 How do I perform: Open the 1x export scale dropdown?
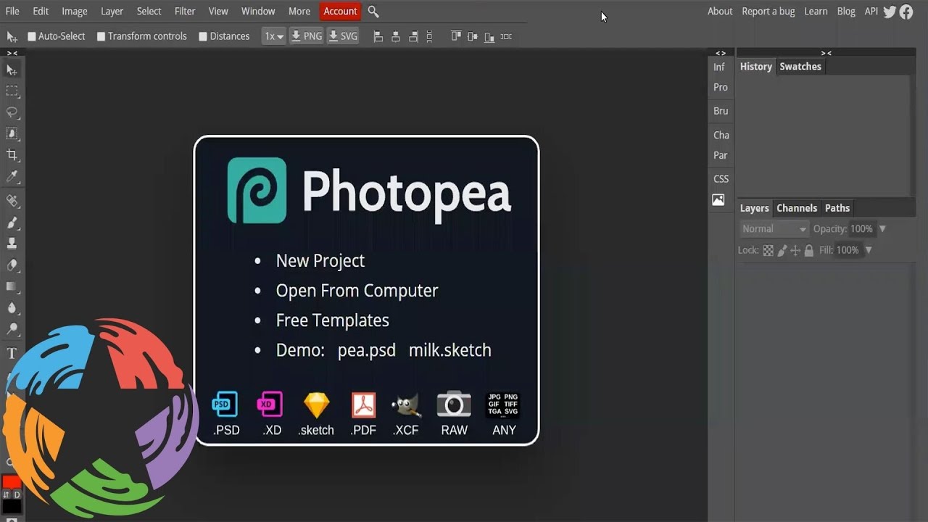pyautogui.click(x=273, y=36)
